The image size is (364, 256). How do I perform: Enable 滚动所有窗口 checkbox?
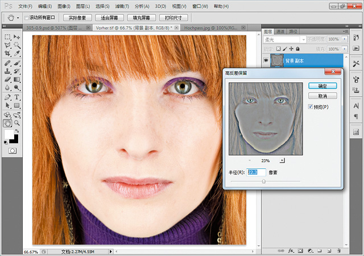pyautogui.click(x=27, y=18)
